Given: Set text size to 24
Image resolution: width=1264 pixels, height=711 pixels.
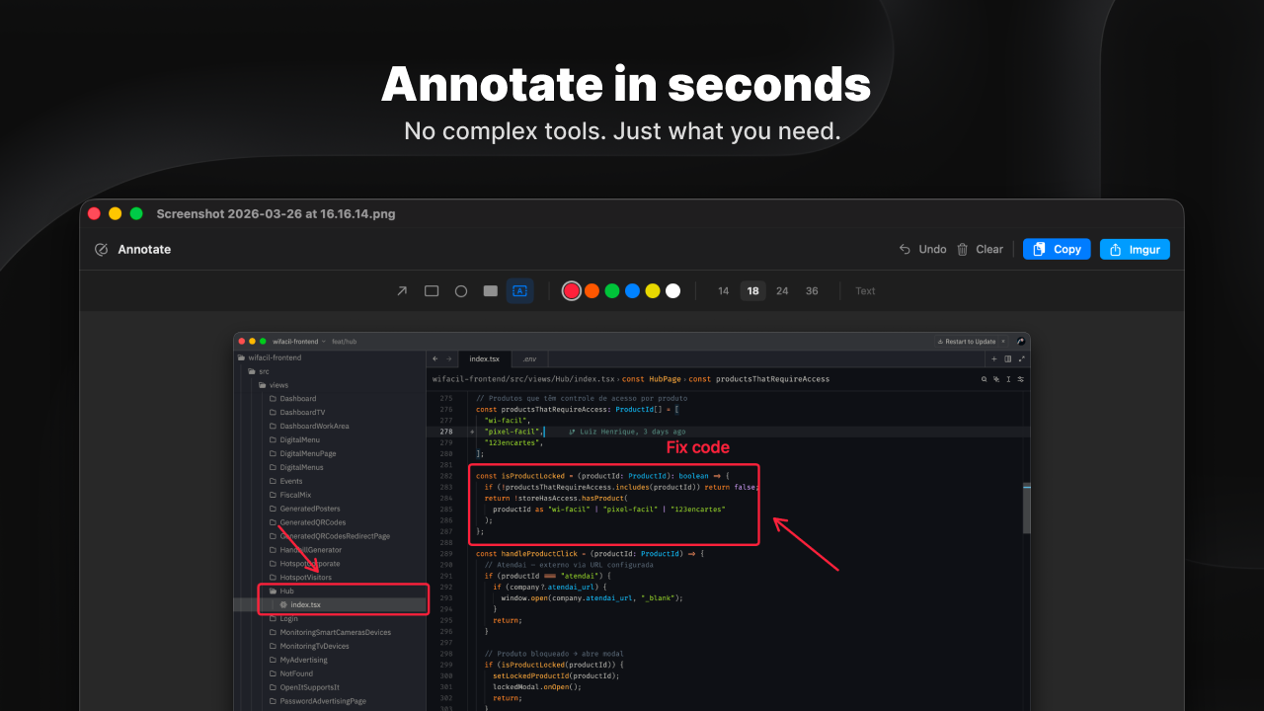Looking at the screenshot, I should tap(782, 291).
